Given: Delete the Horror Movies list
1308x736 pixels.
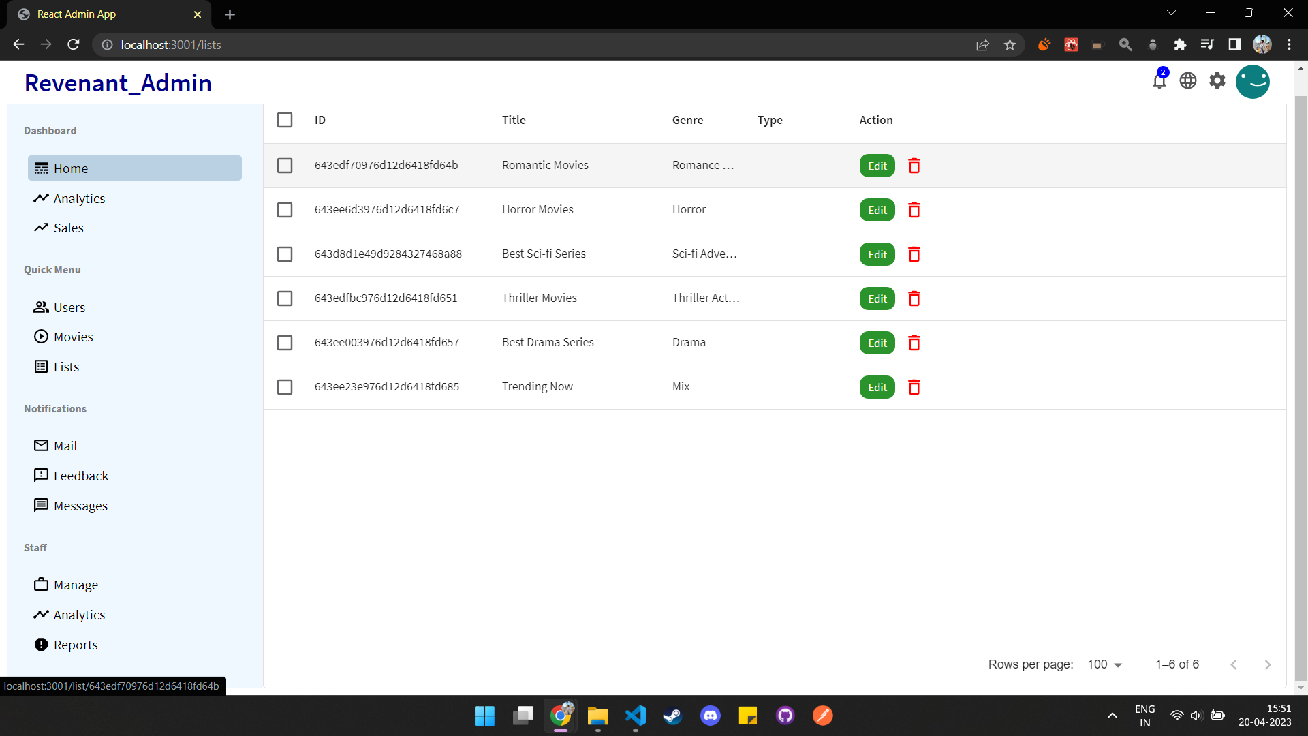Looking at the screenshot, I should click(x=914, y=210).
